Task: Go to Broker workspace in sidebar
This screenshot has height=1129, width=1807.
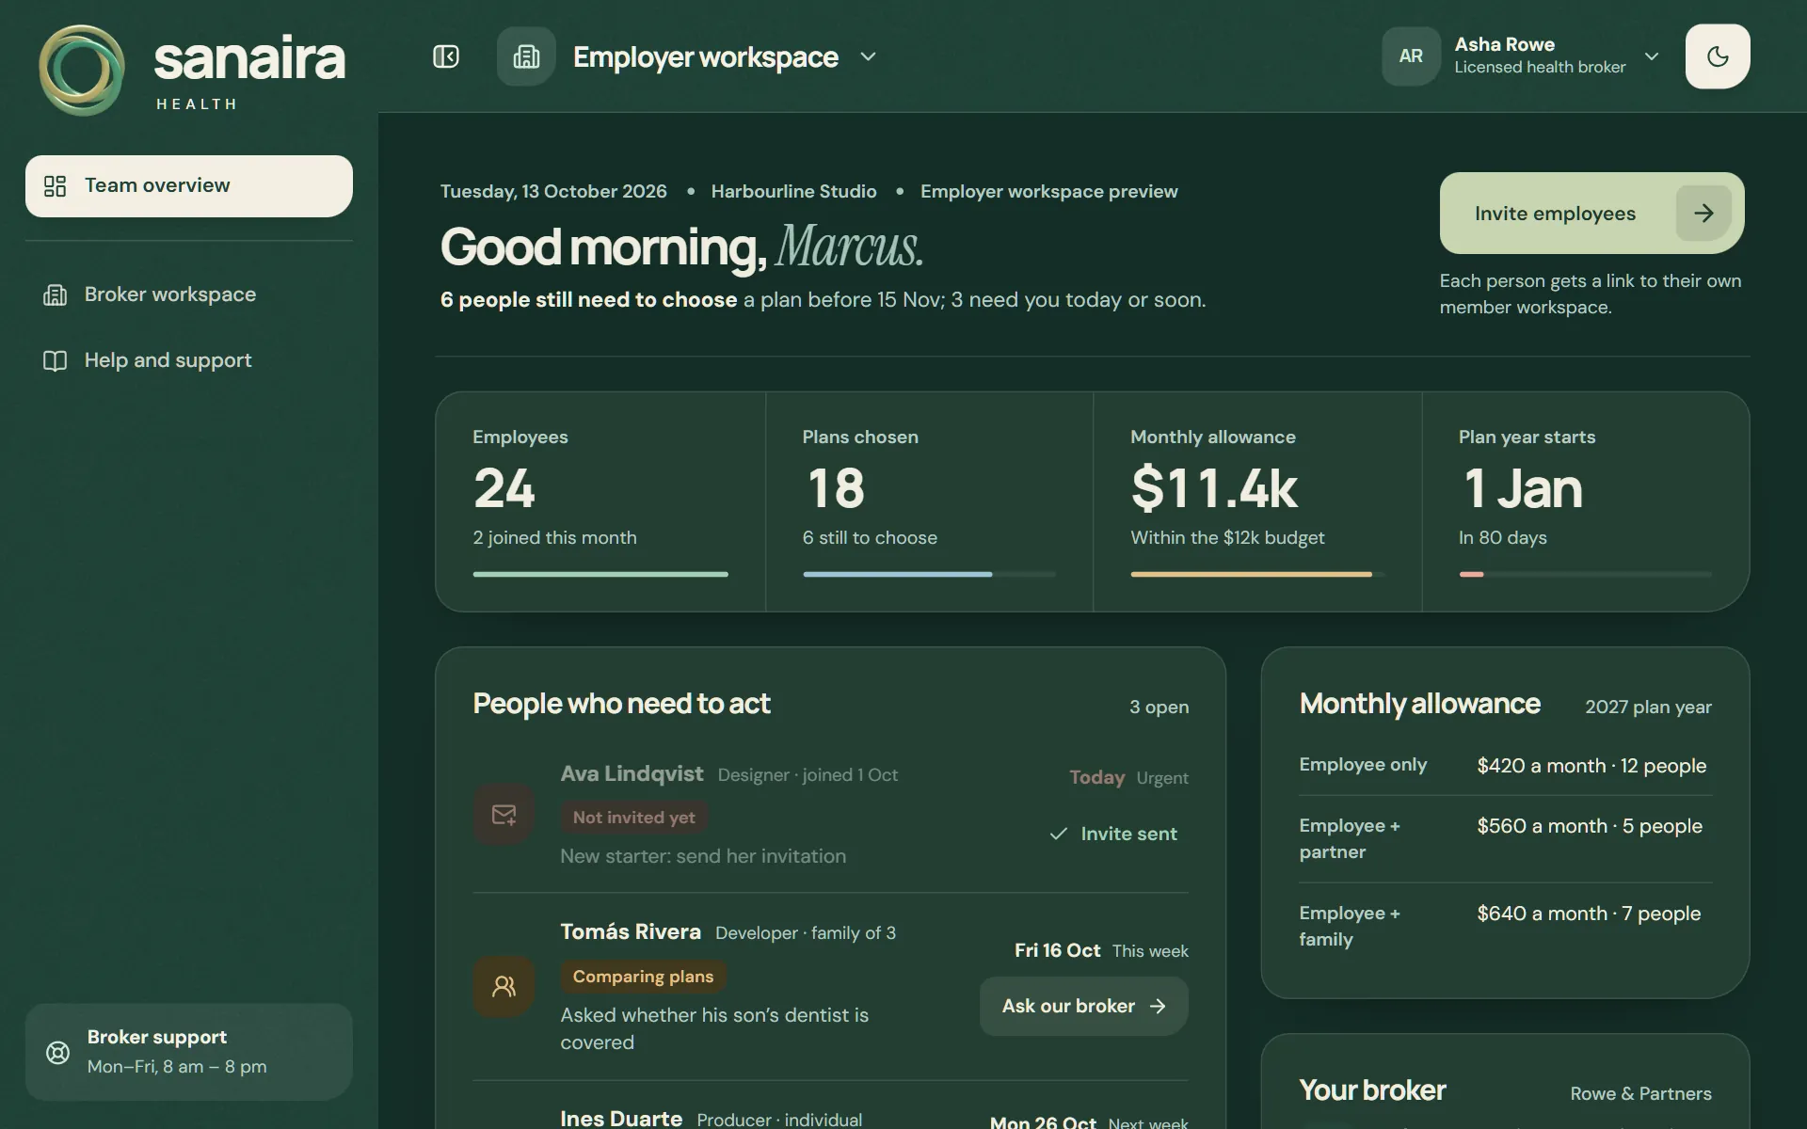Action: (189, 294)
